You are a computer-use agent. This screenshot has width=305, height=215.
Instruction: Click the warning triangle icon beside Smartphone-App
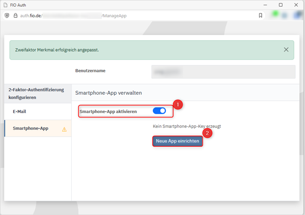click(x=64, y=129)
